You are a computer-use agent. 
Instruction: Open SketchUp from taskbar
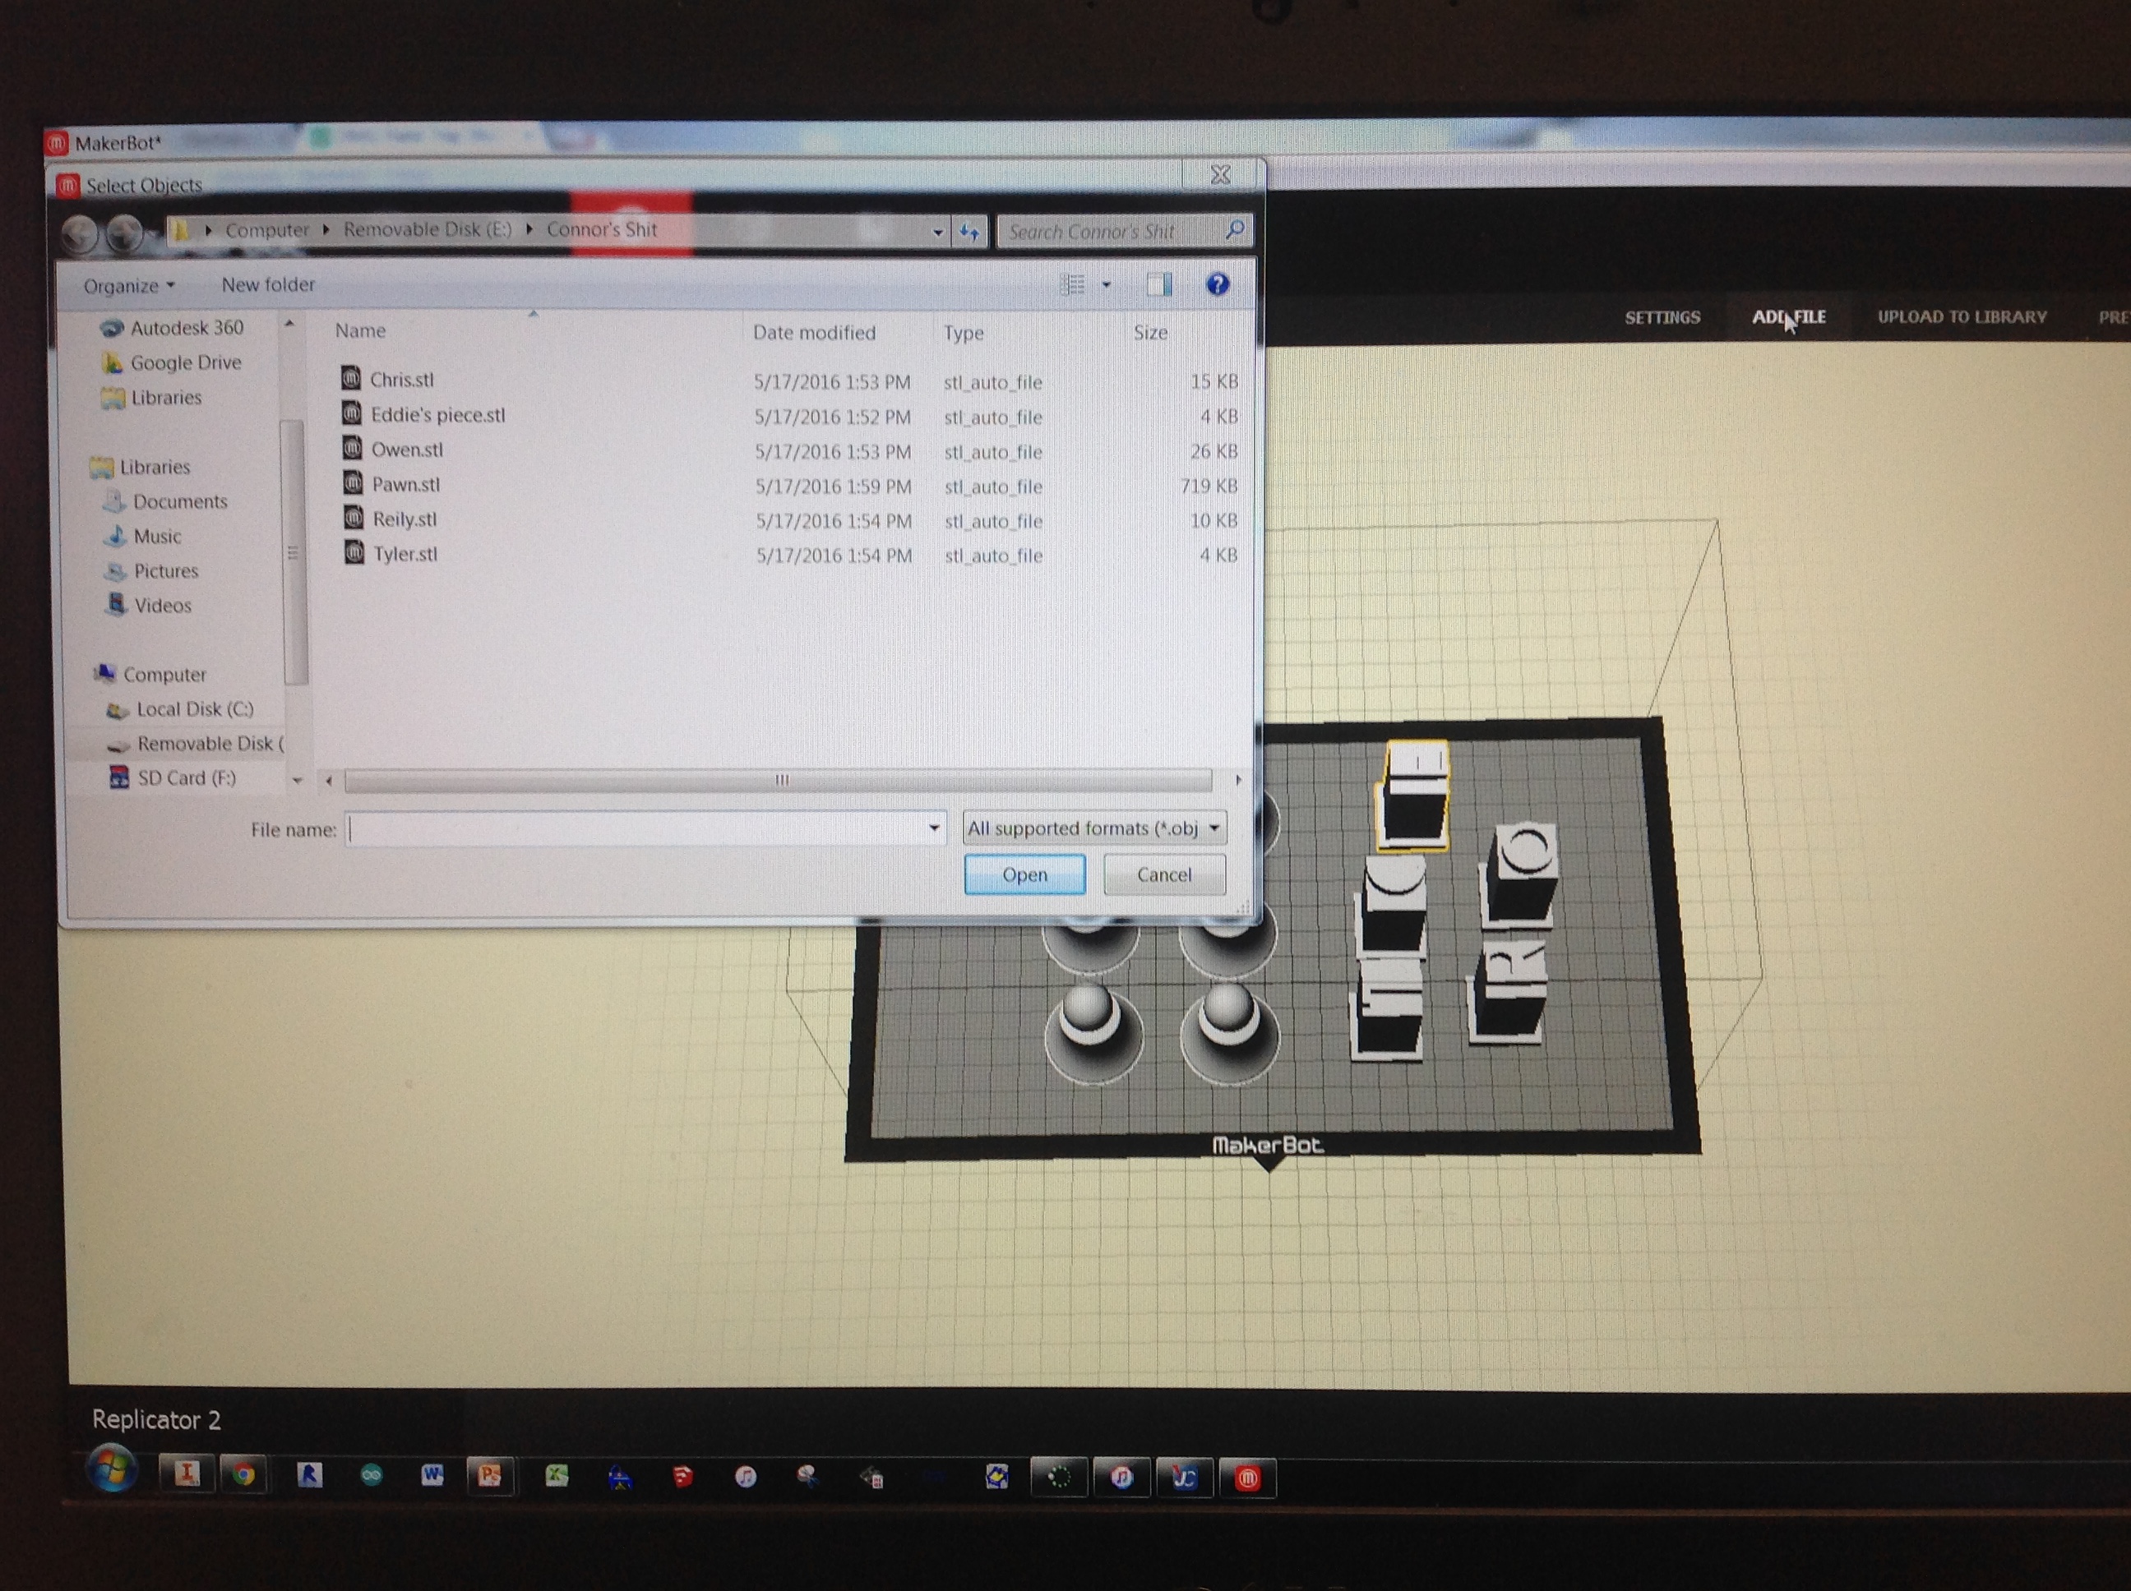[x=683, y=1477]
